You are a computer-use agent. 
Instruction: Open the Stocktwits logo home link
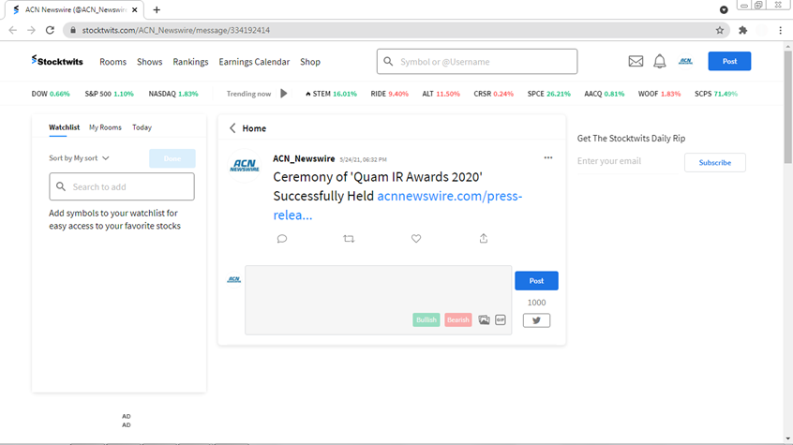[x=56, y=61]
